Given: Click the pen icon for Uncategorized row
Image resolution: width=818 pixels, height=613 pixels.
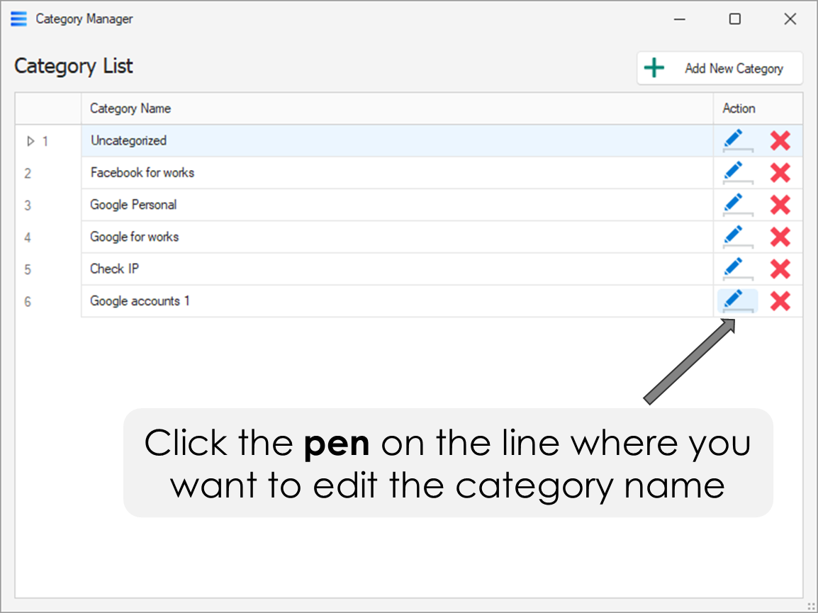Looking at the screenshot, I should 736,140.
